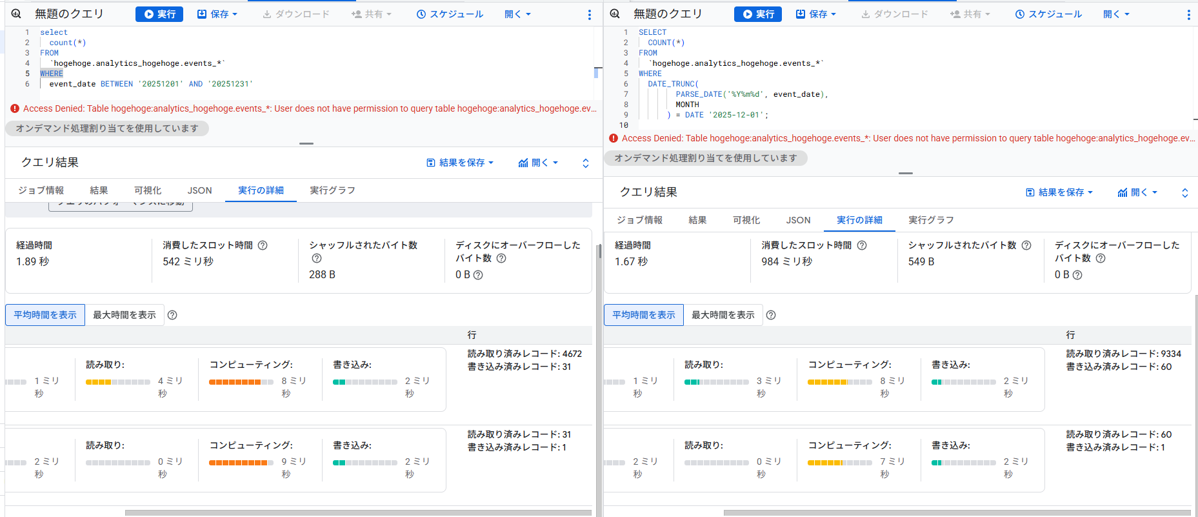Screen dimensions: 1198x517
Task: Open the 保存 dropdown in left panel
Action: coord(217,14)
